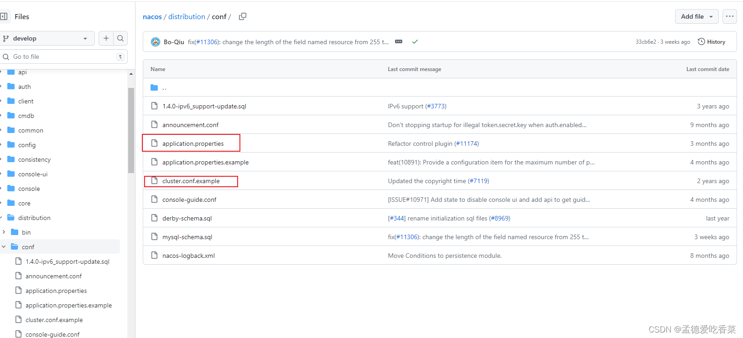The height and width of the screenshot is (338, 743).
Task: Click the green check status icon
Action: [x=415, y=41]
